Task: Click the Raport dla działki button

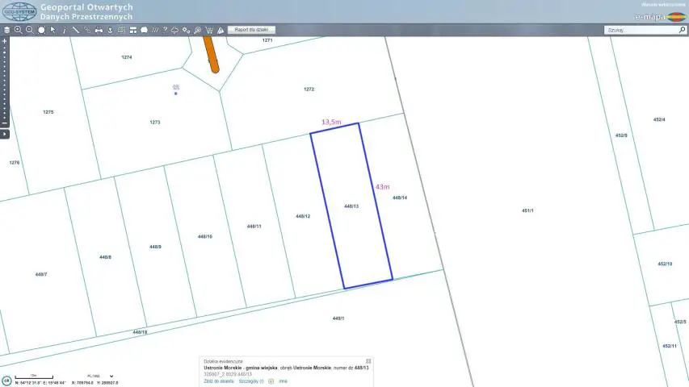Action: [251, 30]
